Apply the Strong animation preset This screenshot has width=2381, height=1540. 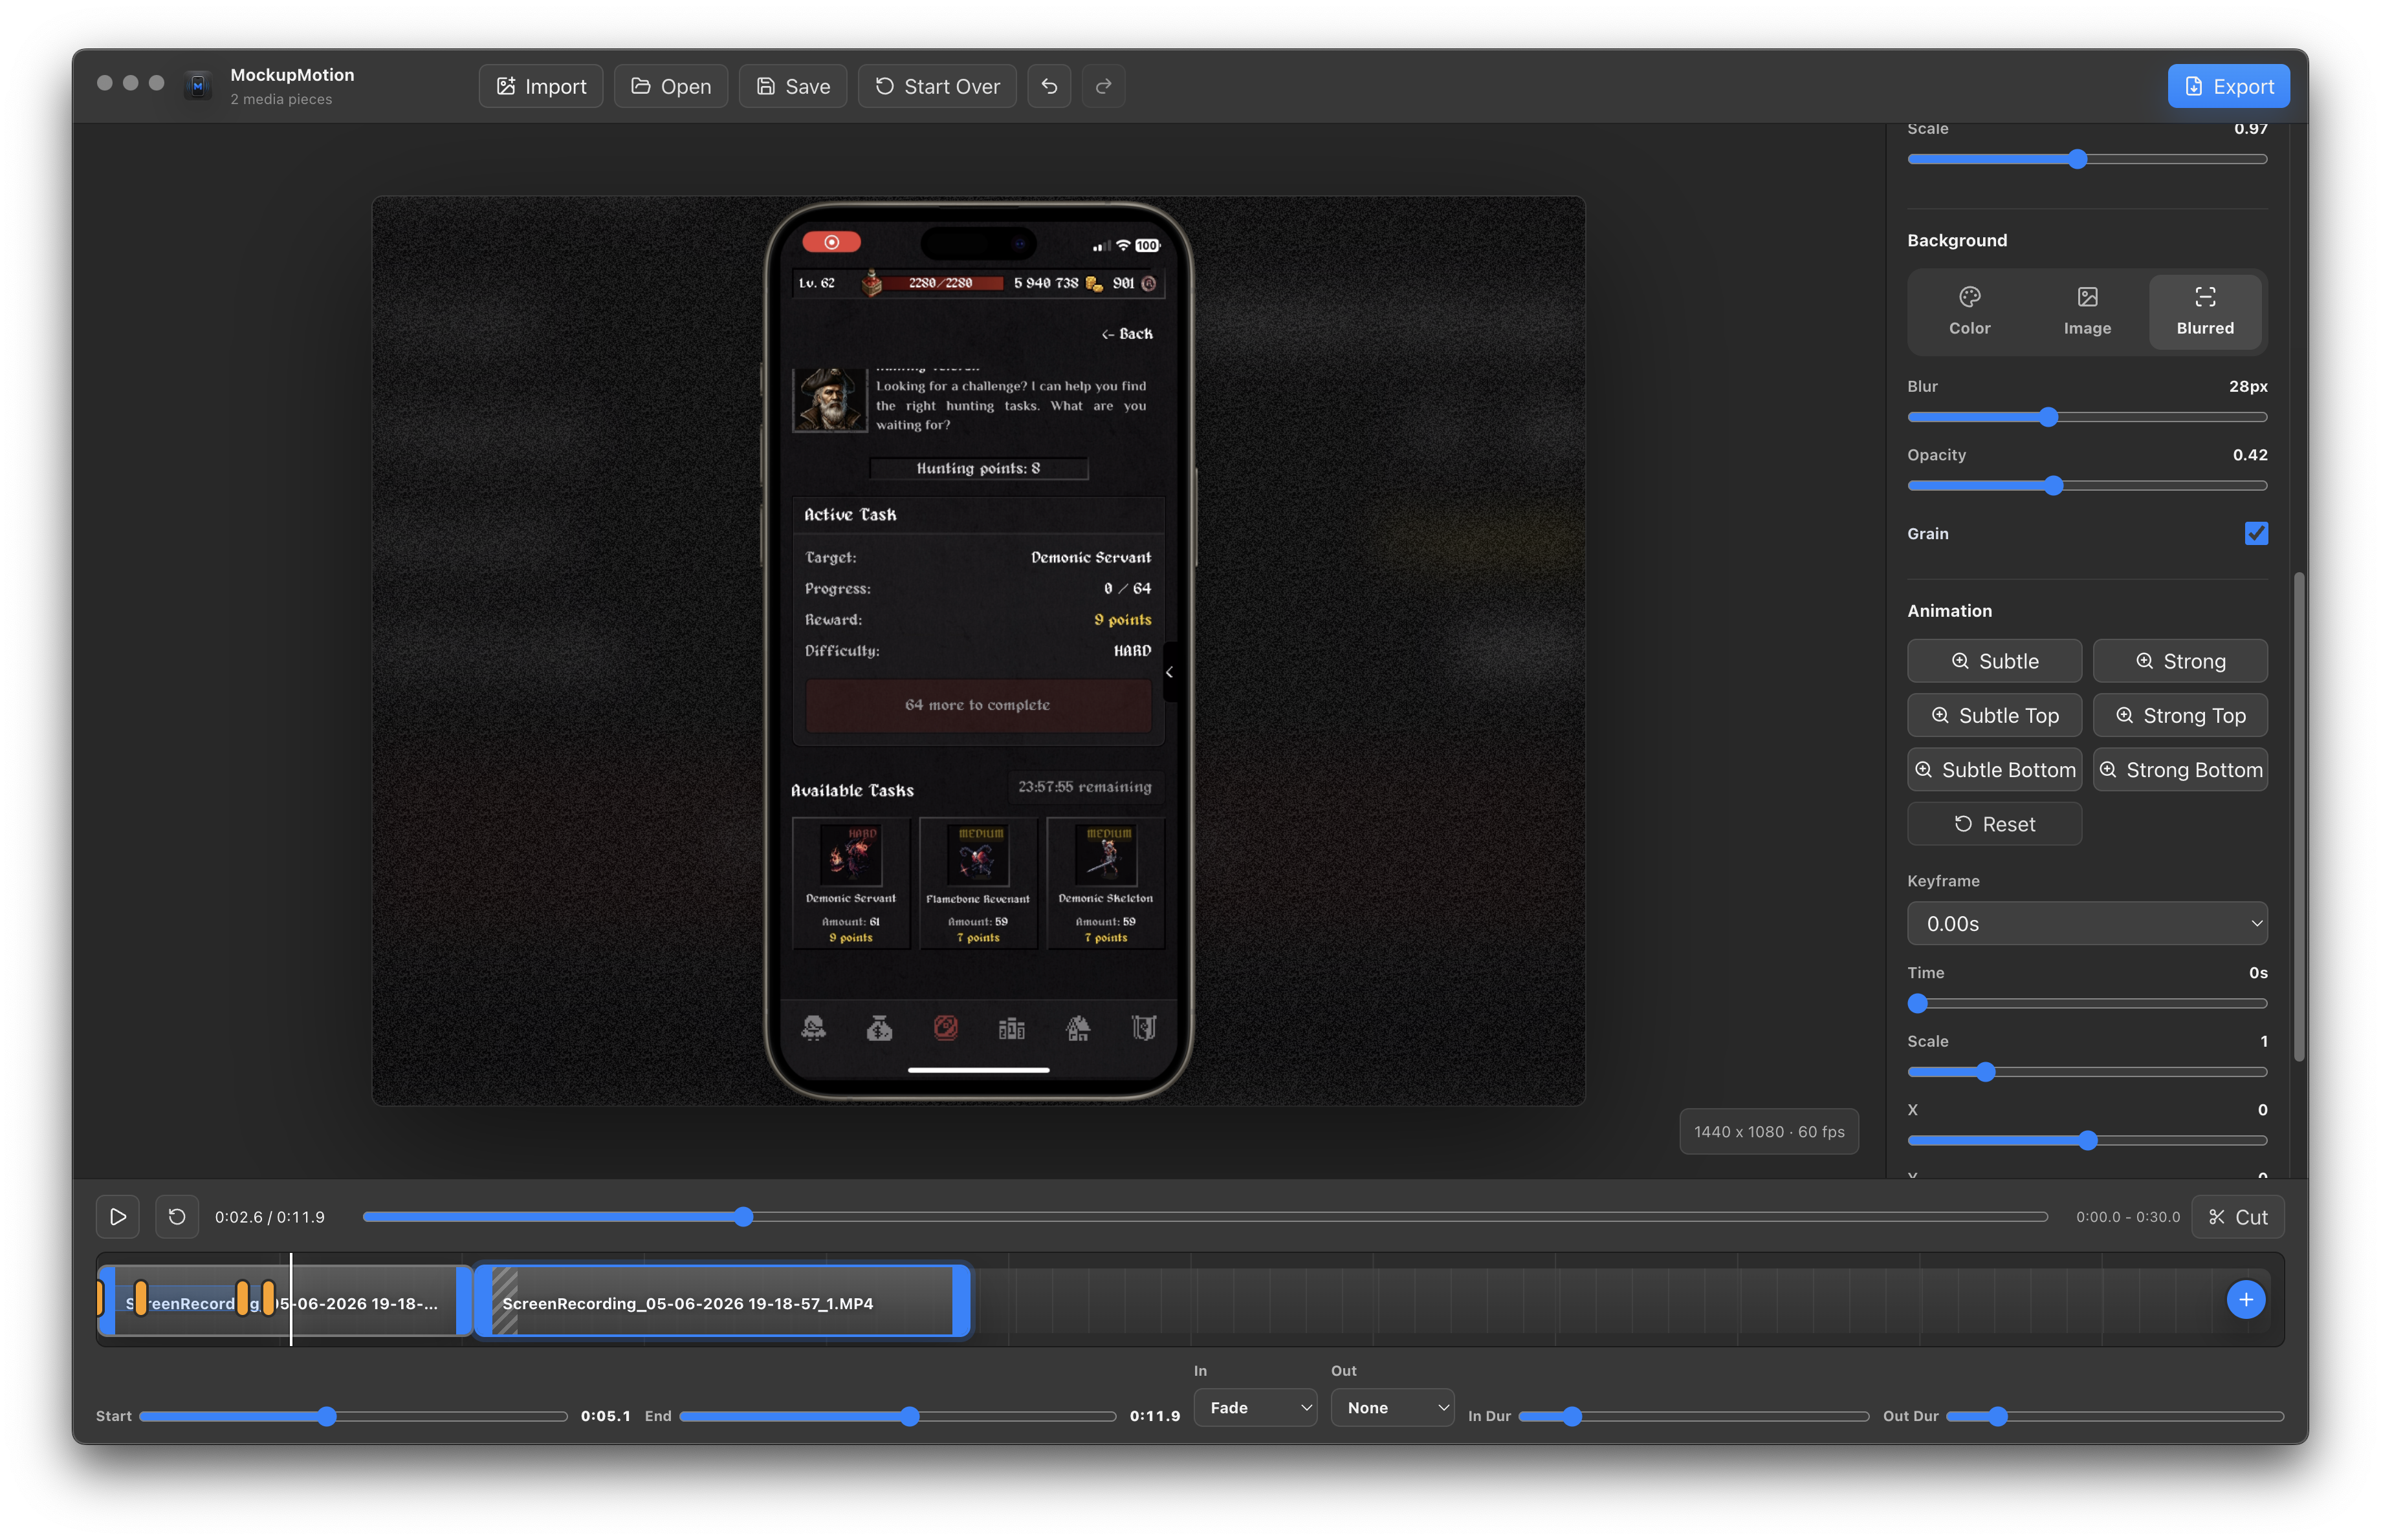point(2180,661)
